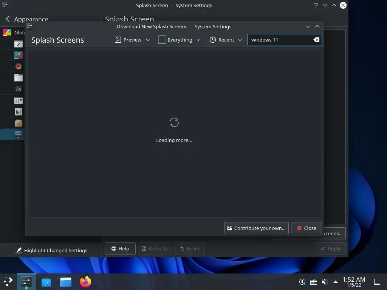Close the Download New Splash Screens dialog
The image size is (387, 290).
pos(306,228)
